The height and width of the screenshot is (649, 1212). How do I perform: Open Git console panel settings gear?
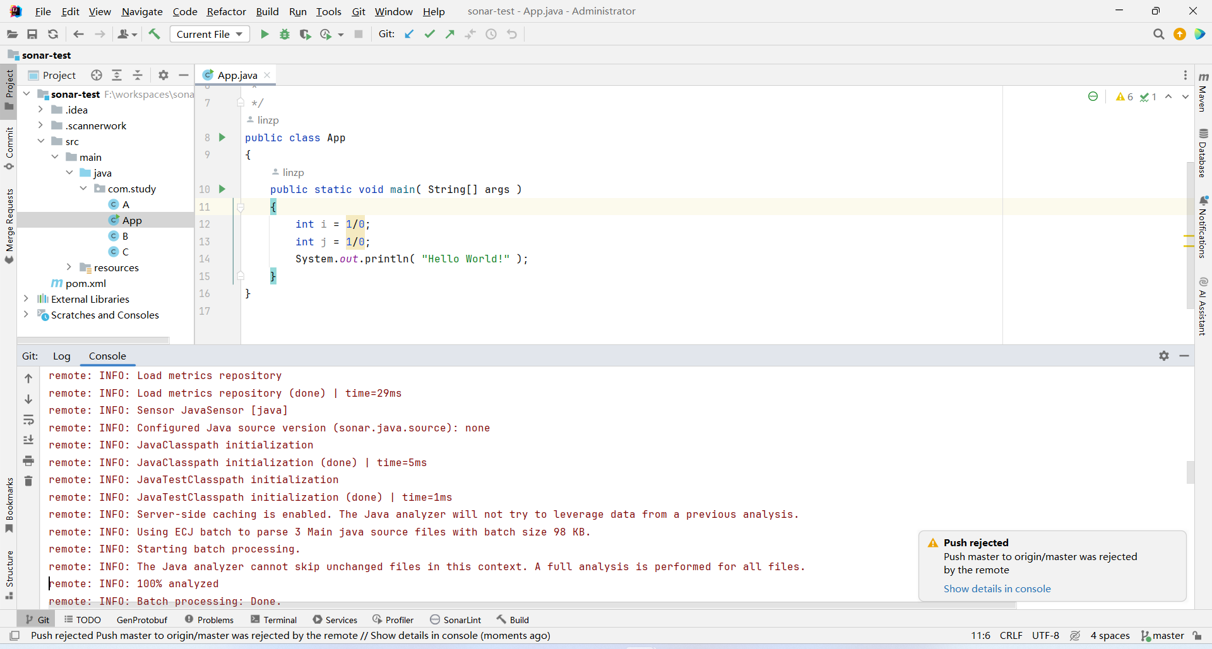pos(1164,356)
